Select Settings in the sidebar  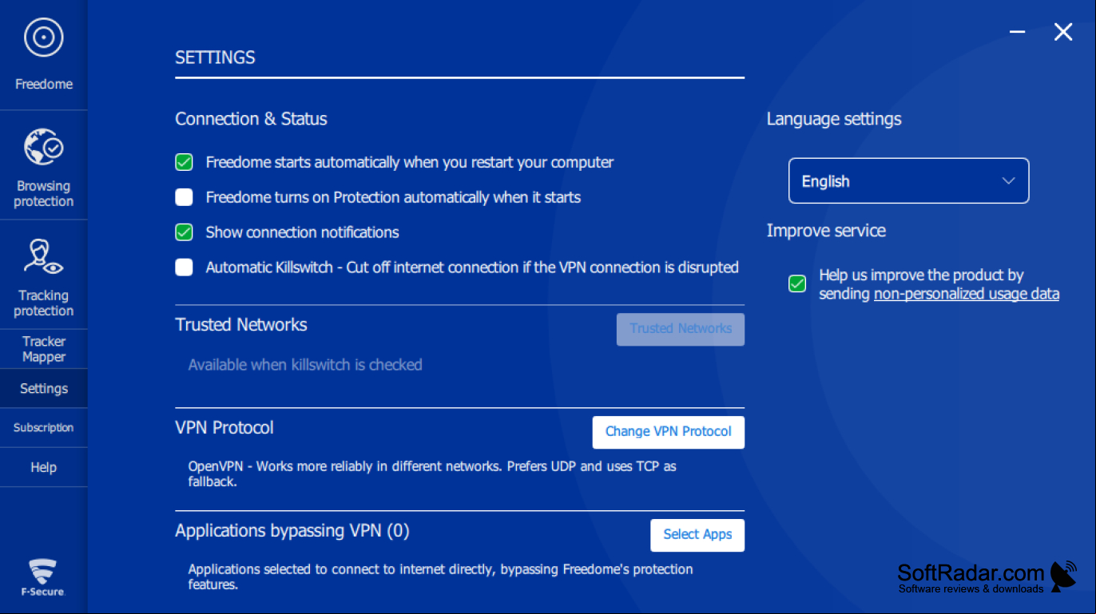tap(44, 389)
